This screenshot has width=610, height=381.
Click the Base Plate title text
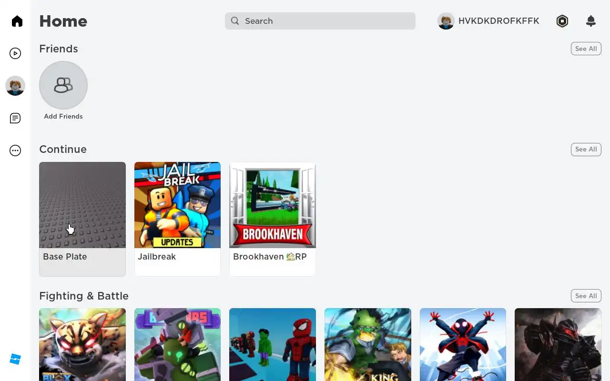[x=65, y=257]
